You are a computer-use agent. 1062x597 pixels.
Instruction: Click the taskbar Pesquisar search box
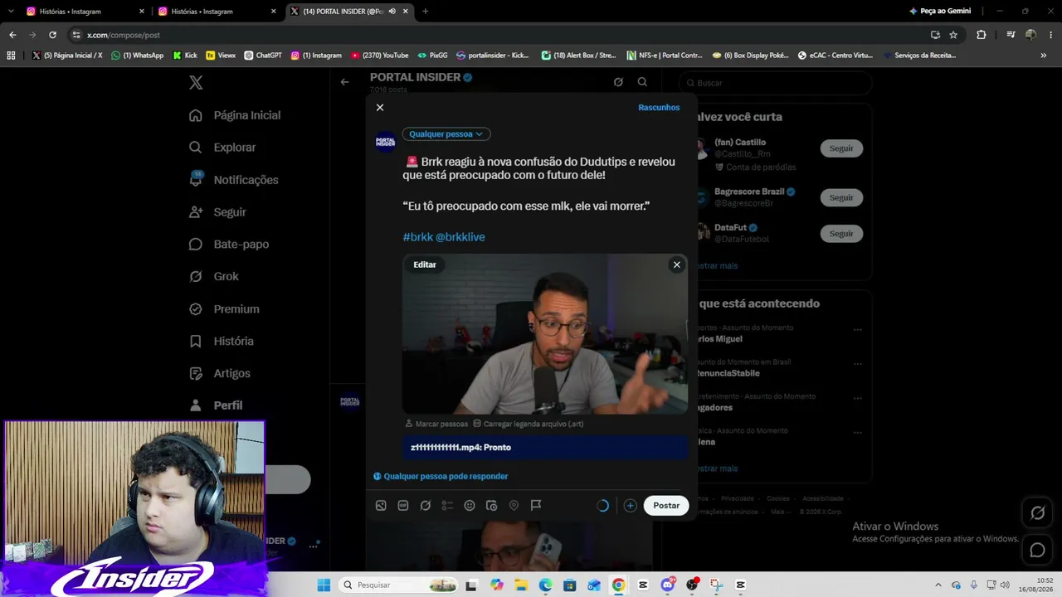tap(399, 585)
